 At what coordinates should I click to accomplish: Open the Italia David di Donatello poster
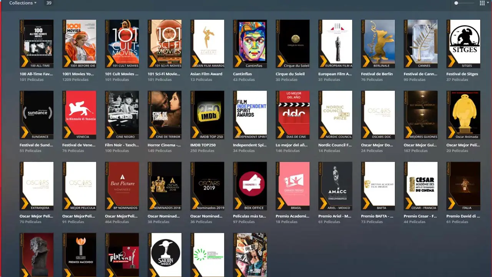pyautogui.click(x=463, y=186)
